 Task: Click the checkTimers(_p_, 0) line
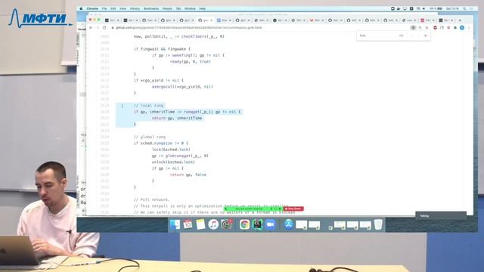click(x=179, y=36)
